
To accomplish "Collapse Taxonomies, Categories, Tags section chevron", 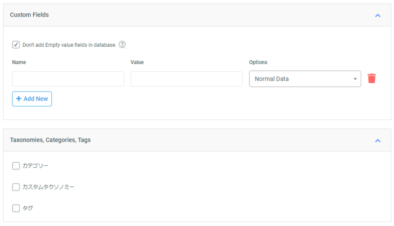I will tap(378, 140).
